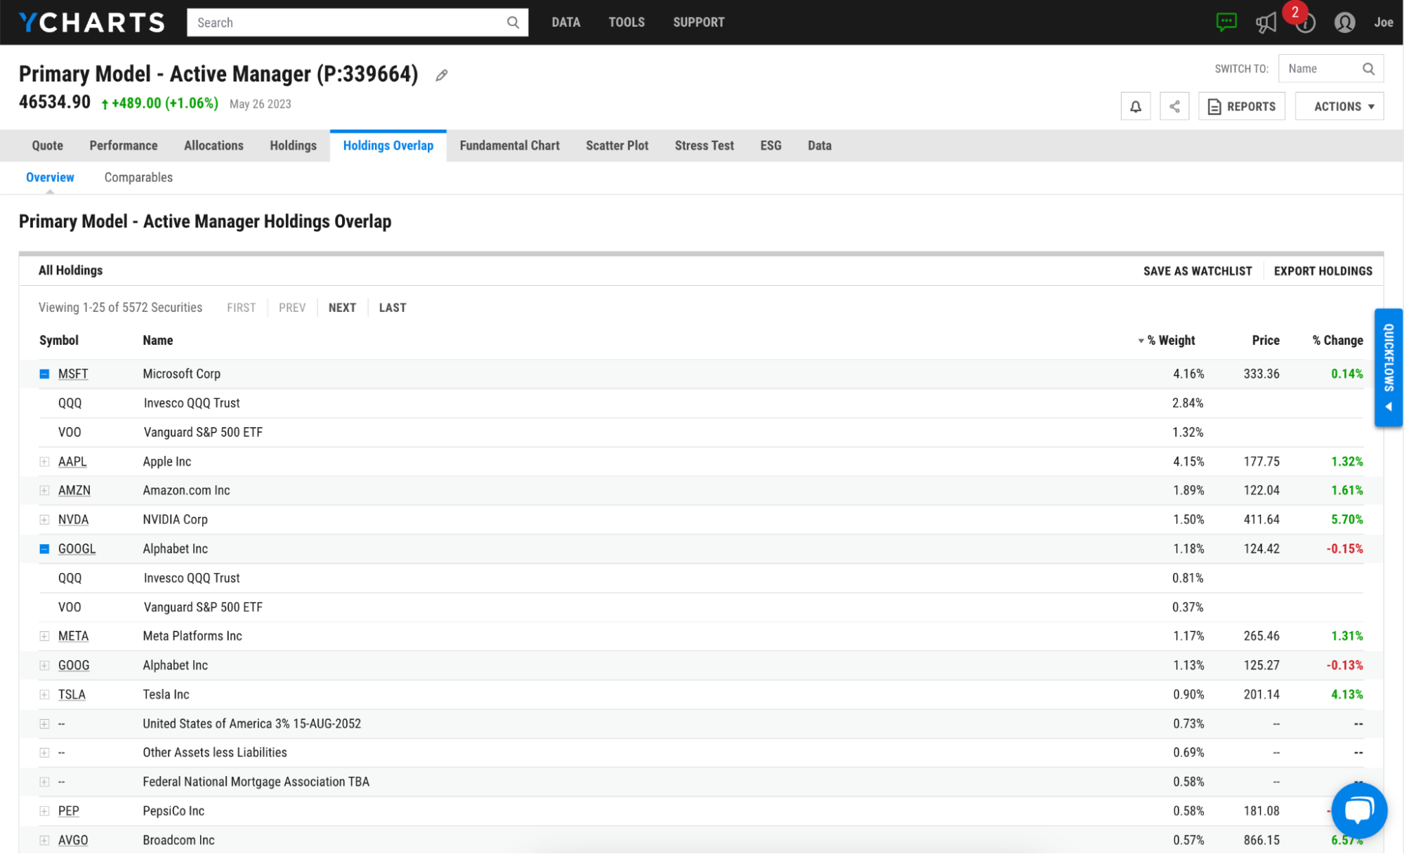Screen dimensions: 1404x854
Task: Expand the GOOG row
Action: pos(44,666)
